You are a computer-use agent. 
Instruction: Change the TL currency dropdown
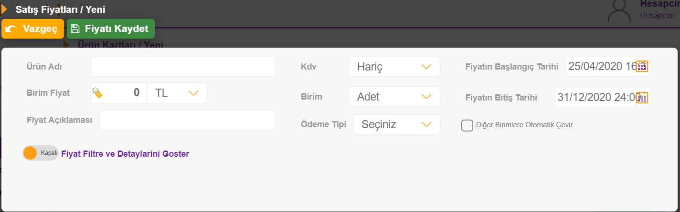tap(177, 93)
